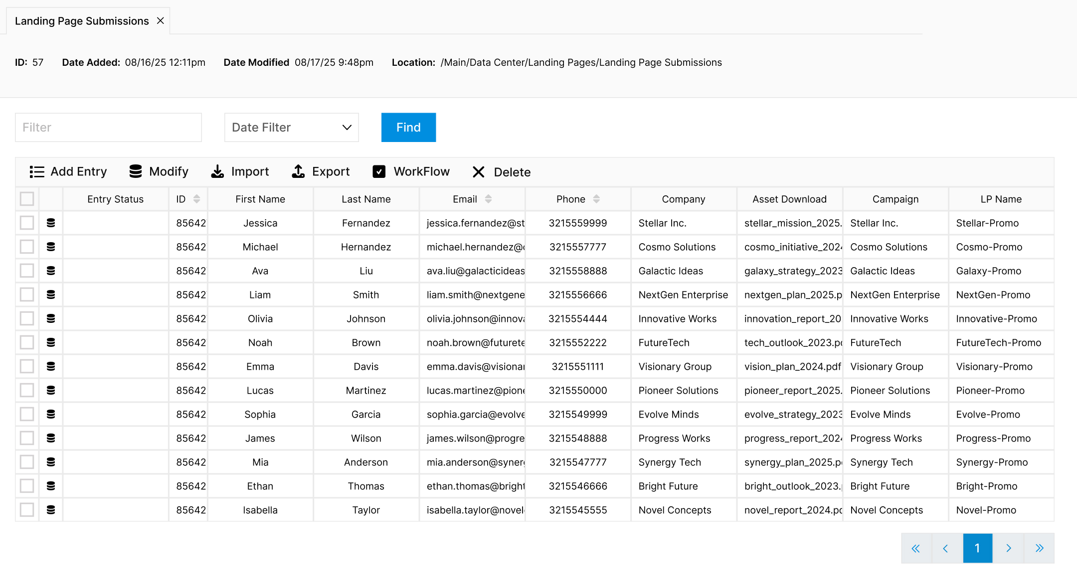The height and width of the screenshot is (575, 1077).
Task: Sort by the Phone column arrows
Action: 596,199
